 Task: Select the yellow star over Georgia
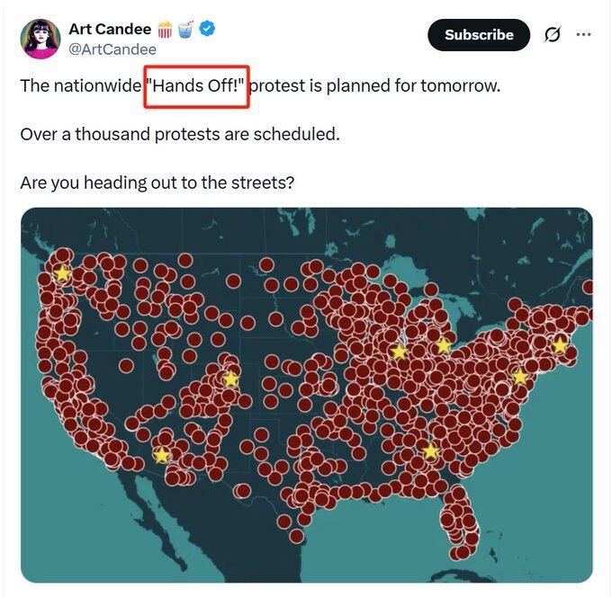[x=430, y=451]
